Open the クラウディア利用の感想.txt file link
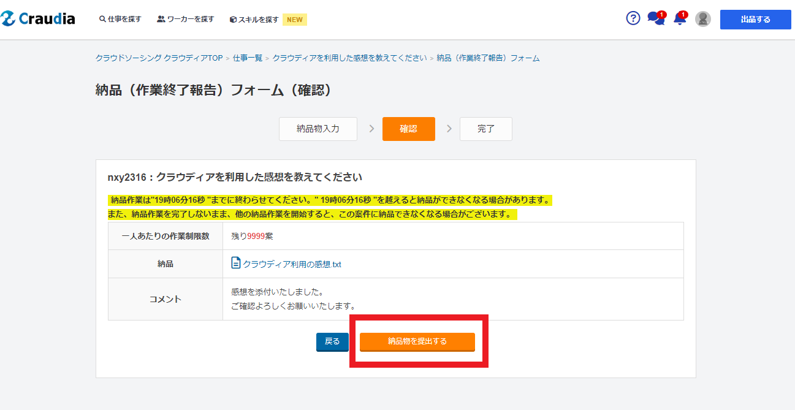Viewport: 795px width, 410px height. [x=292, y=264]
